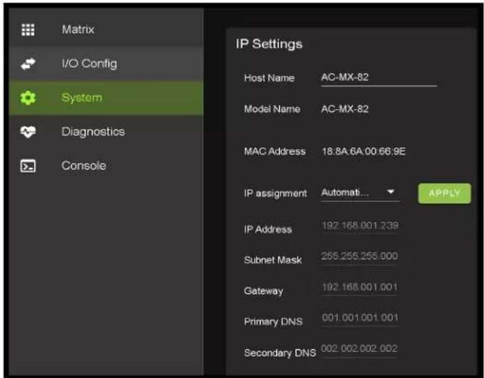Click the Matrix grid icon
The image size is (484, 378).
pyautogui.click(x=27, y=29)
